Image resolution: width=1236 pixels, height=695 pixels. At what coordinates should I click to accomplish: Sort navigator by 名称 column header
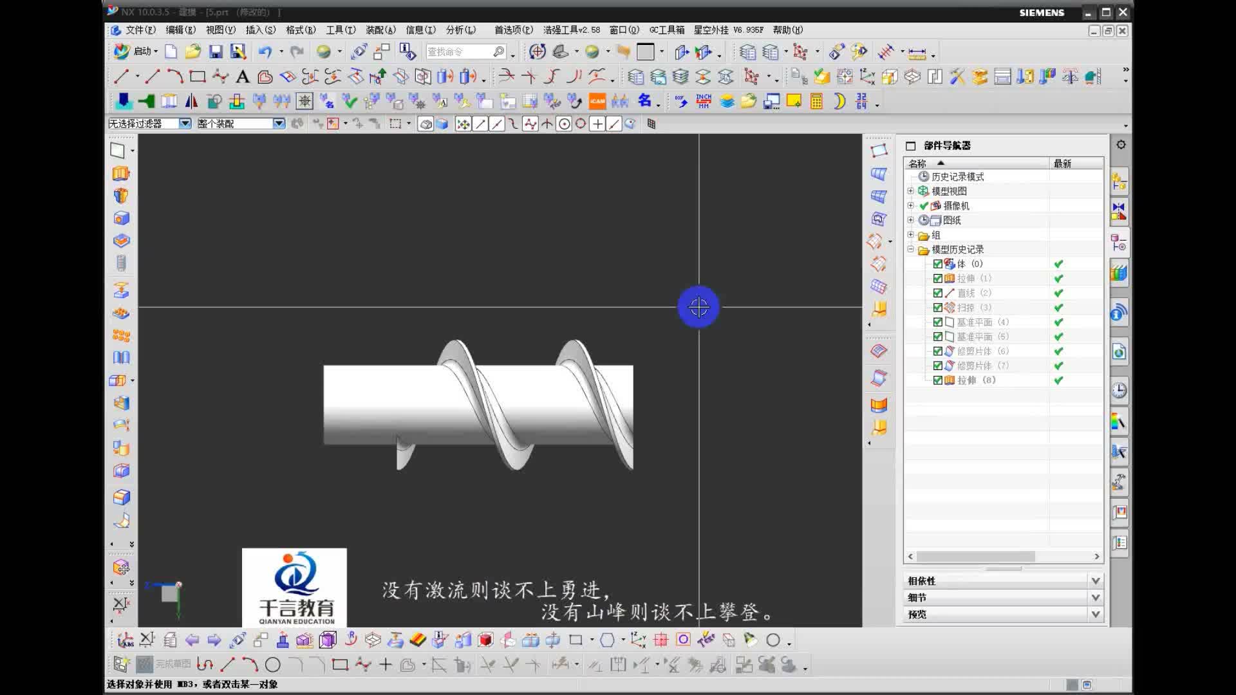click(x=976, y=163)
